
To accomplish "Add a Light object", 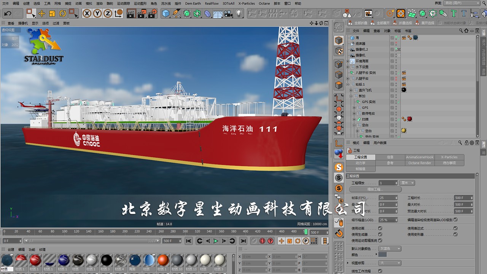I will 239,14.
